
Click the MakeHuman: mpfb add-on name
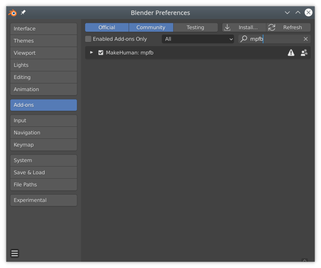(130, 53)
